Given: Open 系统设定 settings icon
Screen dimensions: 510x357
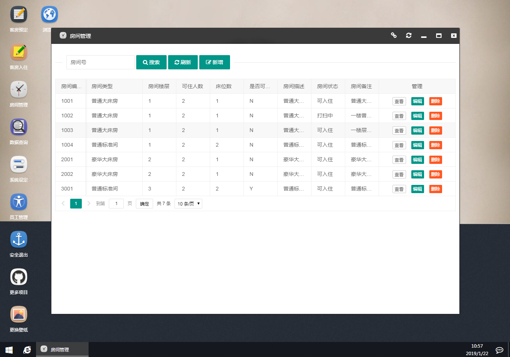Looking at the screenshot, I should 19,165.
